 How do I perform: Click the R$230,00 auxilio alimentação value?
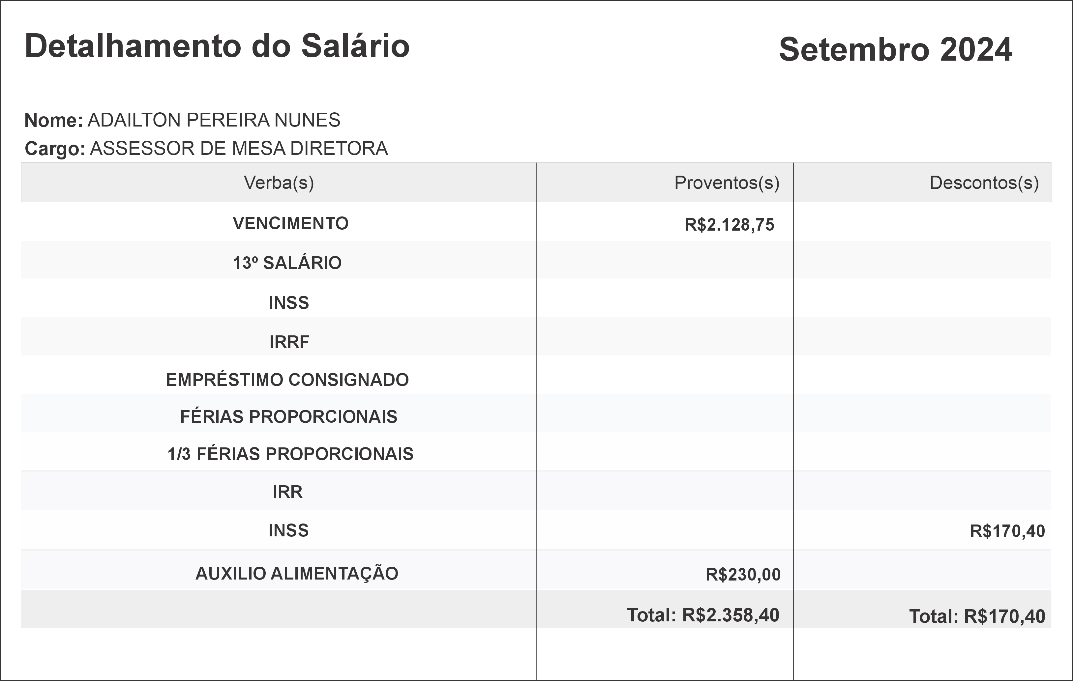point(743,575)
